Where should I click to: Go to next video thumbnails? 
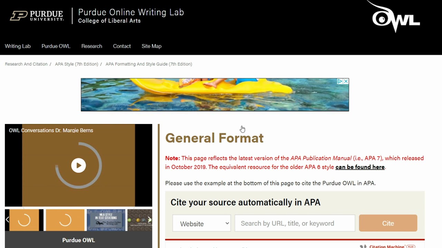150,219
